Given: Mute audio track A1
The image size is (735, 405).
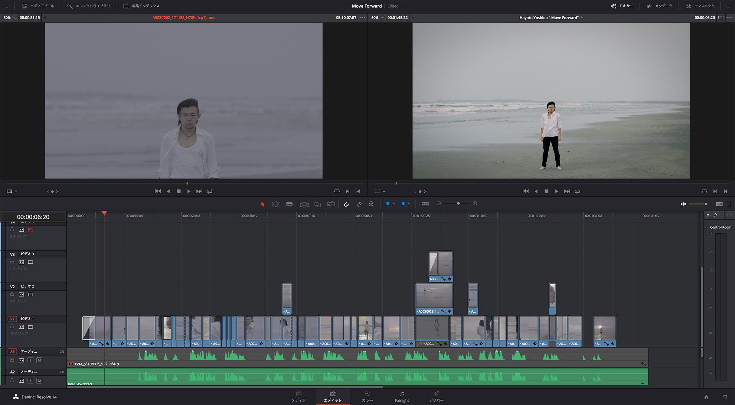Looking at the screenshot, I should point(39,360).
